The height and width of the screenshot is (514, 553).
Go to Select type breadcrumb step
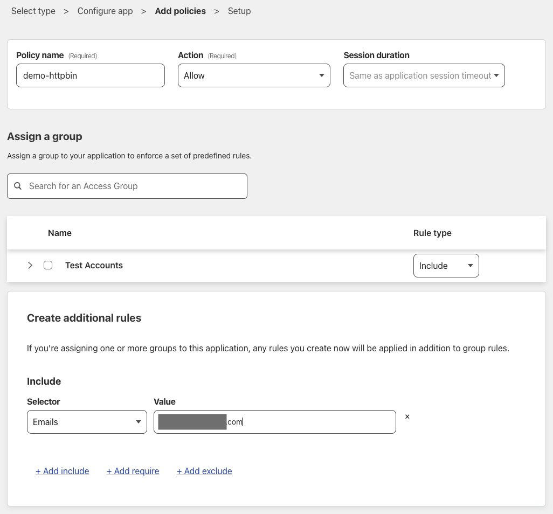coord(33,11)
